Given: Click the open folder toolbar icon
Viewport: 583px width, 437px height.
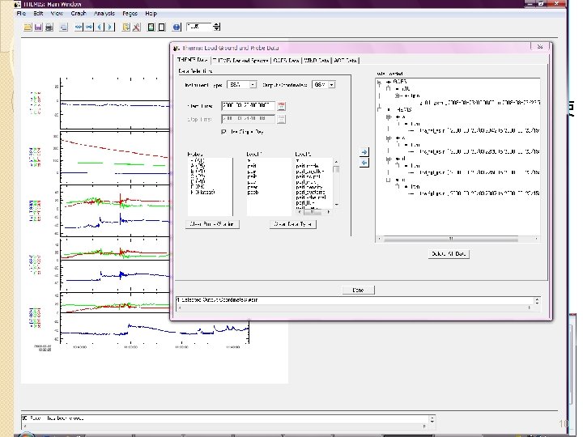Looking at the screenshot, I should 28,27.
